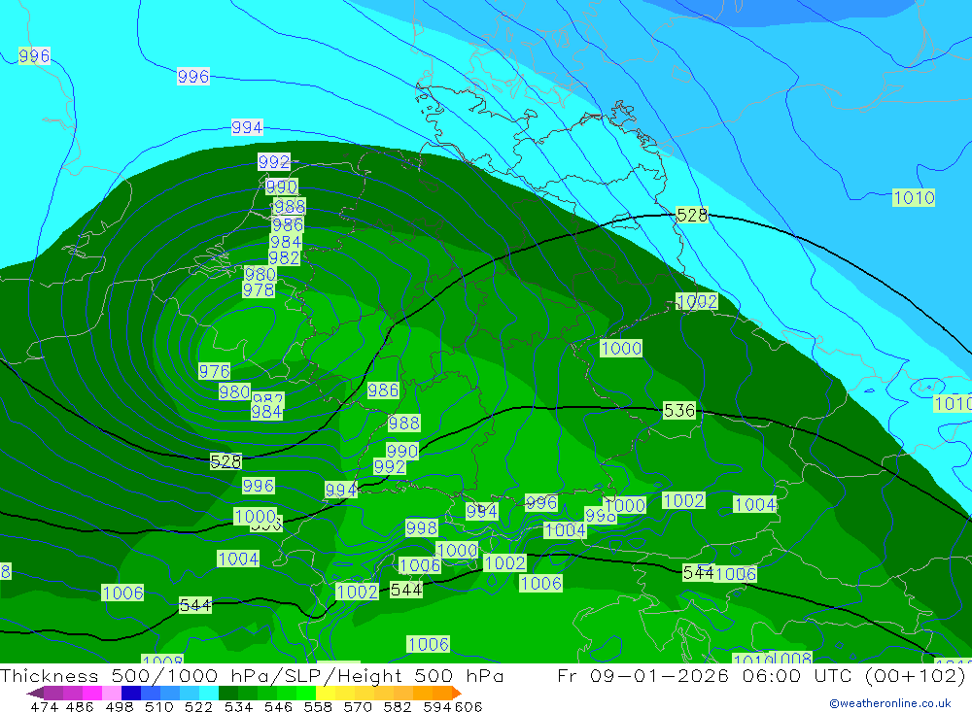The height and width of the screenshot is (712, 972).
Task: Click the legend value 498
Action: 119,706
